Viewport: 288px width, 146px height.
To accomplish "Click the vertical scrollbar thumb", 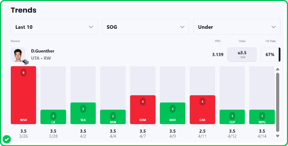I will (278, 102).
